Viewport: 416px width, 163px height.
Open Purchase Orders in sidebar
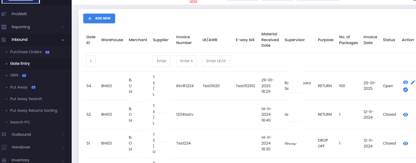pos(26,52)
